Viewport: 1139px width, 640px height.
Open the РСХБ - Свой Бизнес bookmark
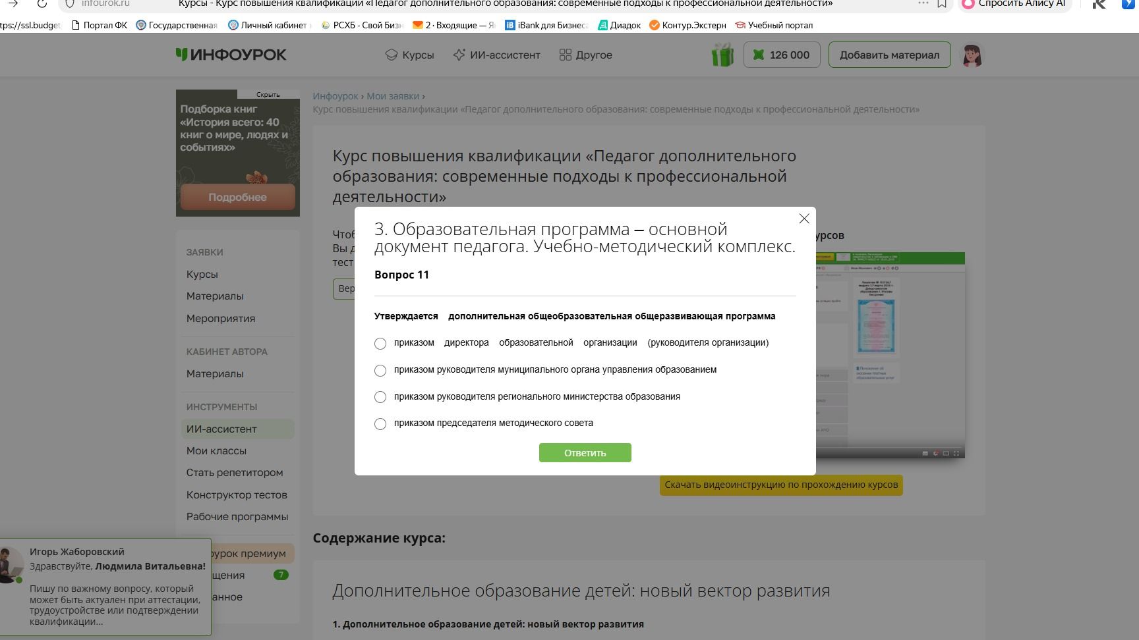[x=361, y=25]
